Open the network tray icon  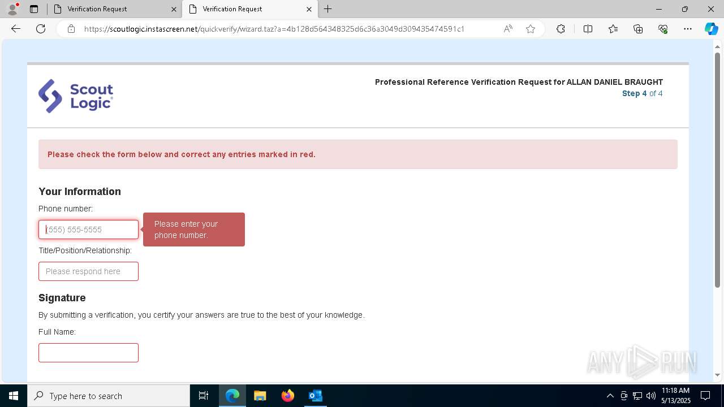[637, 396]
